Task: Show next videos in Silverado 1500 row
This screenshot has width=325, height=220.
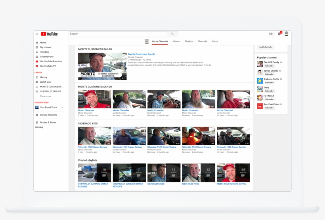Action: [x=251, y=135]
